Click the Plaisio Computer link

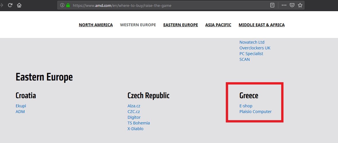(255, 112)
